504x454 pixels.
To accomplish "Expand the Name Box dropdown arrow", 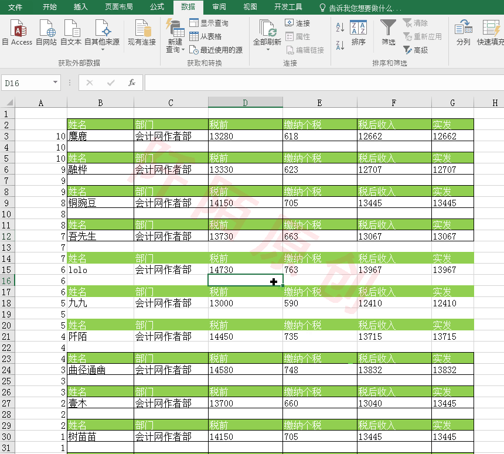I will 55,83.
